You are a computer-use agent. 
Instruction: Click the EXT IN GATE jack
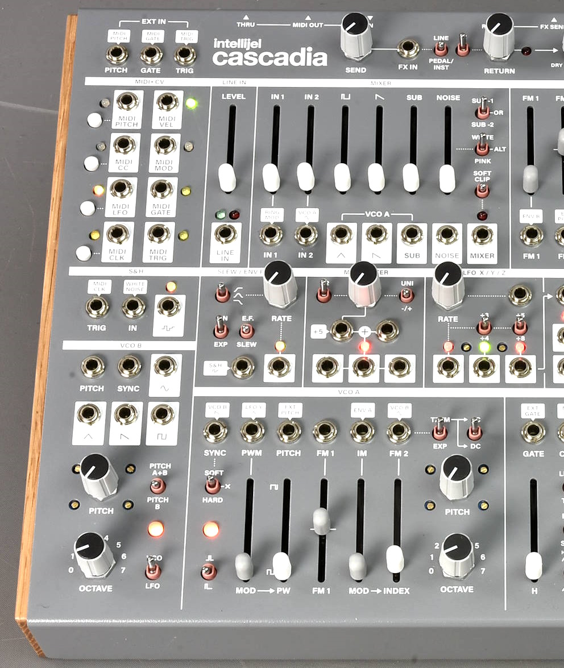pyautogui.click(x=151, y=55)
